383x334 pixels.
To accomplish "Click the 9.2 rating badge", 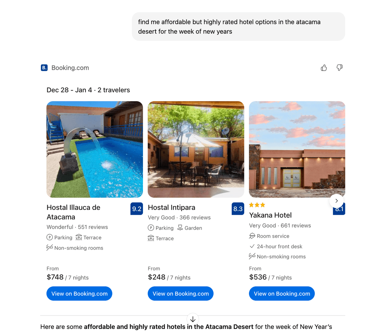I will (137, 209).
